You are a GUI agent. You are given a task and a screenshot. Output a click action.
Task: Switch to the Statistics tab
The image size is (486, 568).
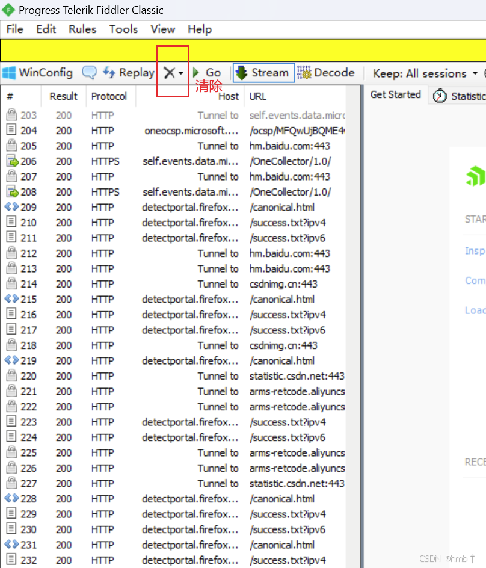pos(458,96)
